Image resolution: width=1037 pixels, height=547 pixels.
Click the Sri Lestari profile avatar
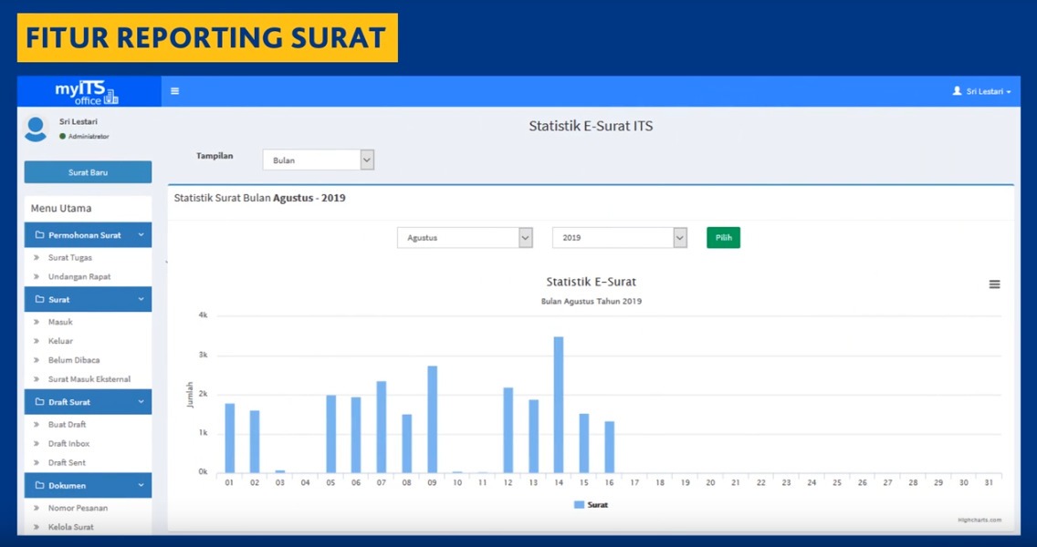click(x=36, y=129)
